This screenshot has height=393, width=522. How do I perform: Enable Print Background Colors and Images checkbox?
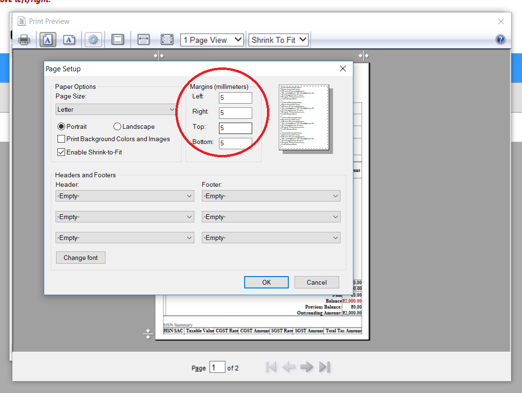[x=61, y=139]
